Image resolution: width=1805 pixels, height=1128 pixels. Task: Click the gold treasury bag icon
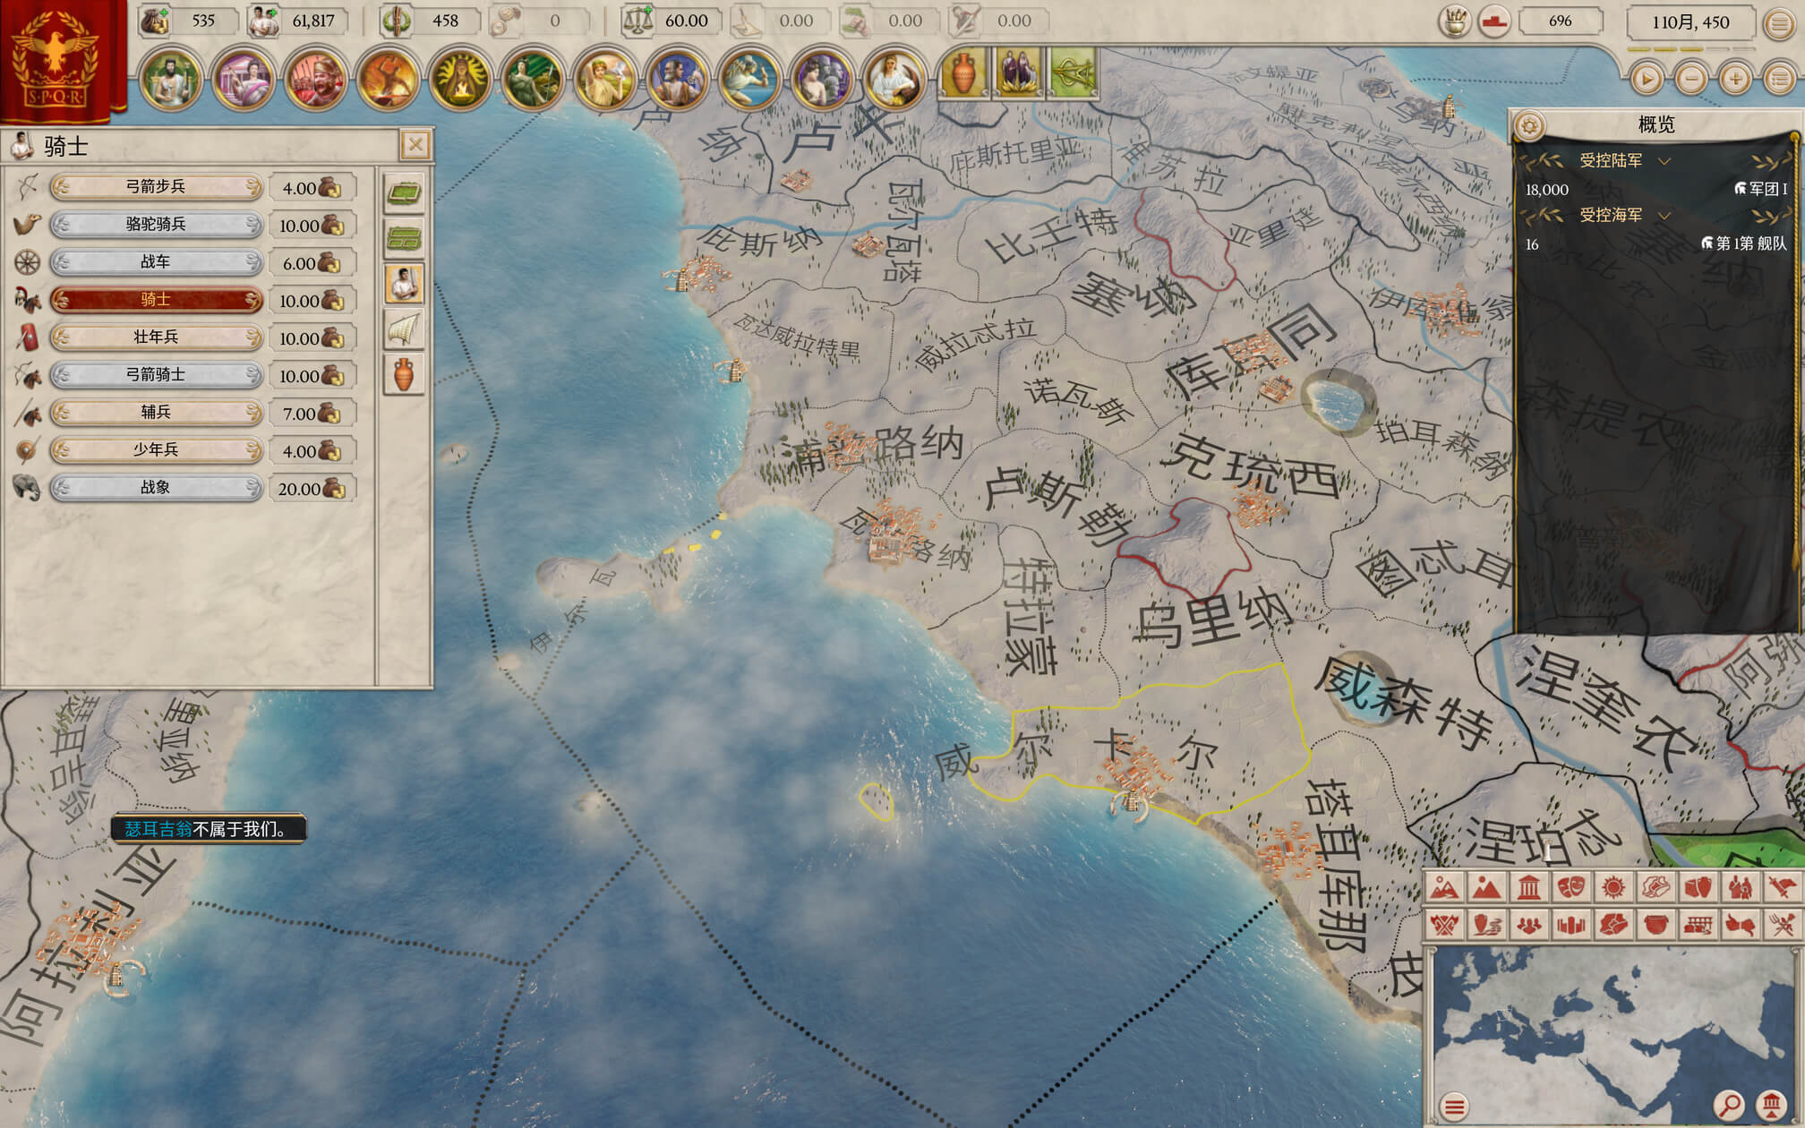coord(155,21)
